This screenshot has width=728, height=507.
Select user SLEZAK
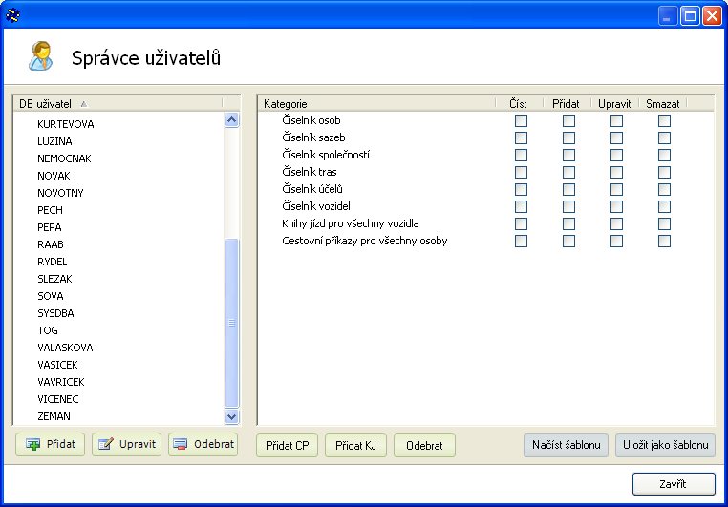coord(54,279)
